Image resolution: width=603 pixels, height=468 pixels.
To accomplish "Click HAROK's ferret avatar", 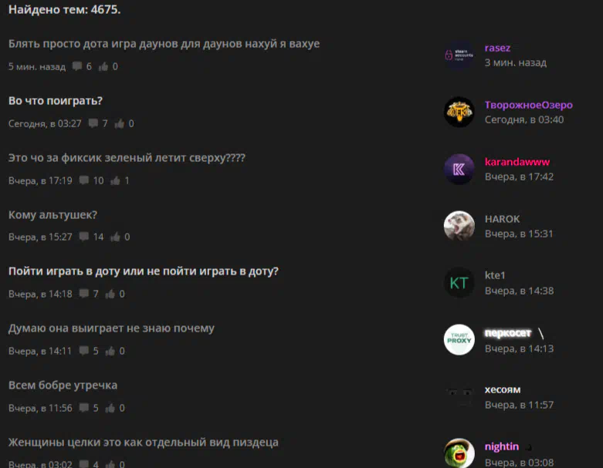I will 459,226.
